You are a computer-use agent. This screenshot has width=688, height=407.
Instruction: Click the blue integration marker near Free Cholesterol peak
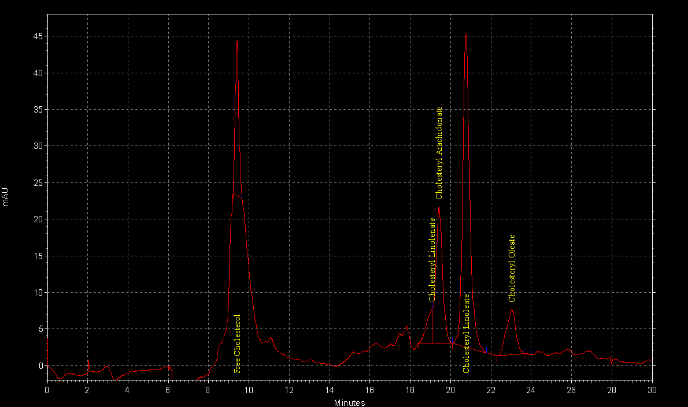(242, 196)
